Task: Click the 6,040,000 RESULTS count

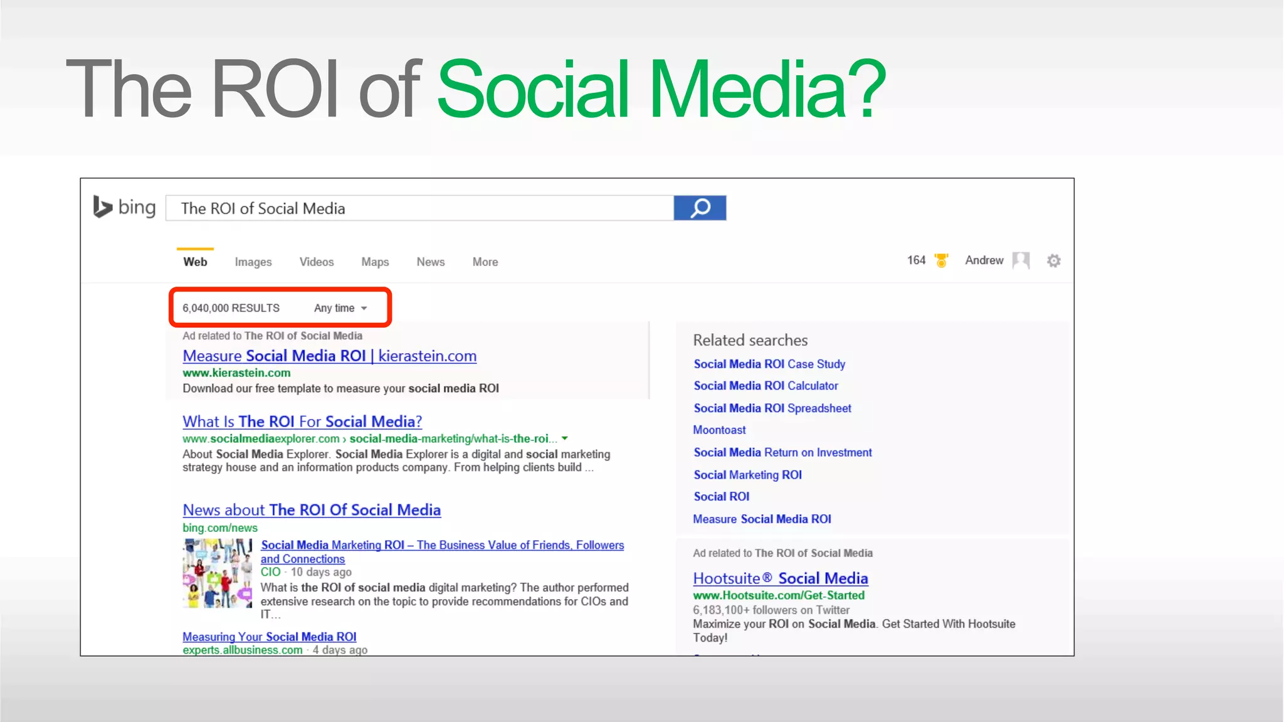Action: point(231,308)
